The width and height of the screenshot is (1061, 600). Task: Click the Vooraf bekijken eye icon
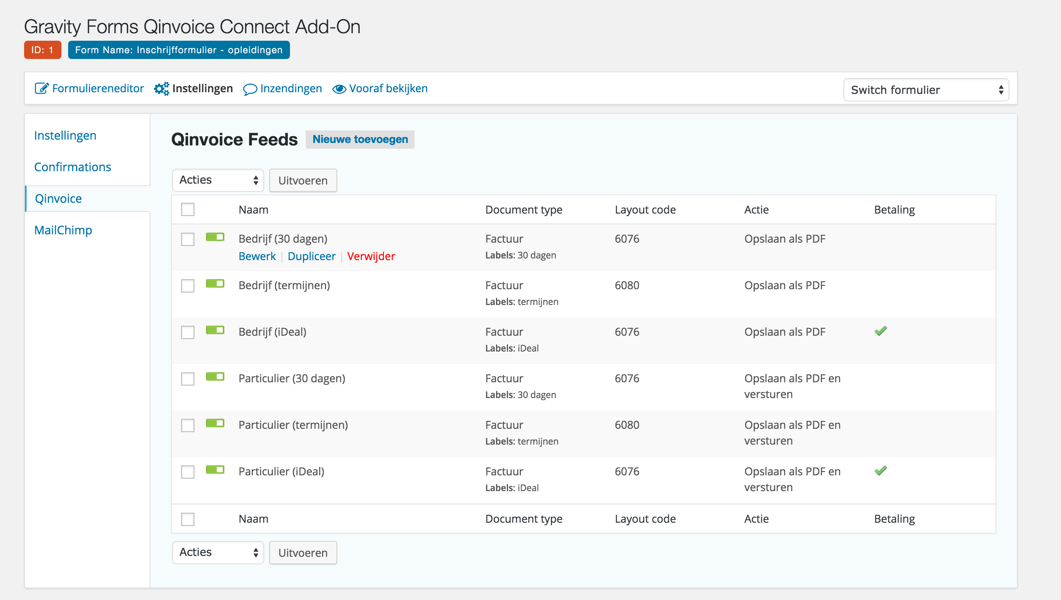339,89
